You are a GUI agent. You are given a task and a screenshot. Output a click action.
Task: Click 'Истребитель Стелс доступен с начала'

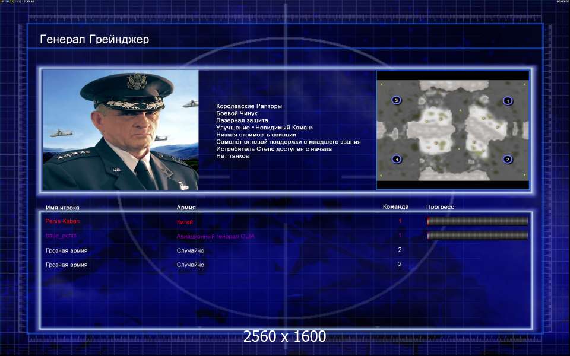point(274,148)
